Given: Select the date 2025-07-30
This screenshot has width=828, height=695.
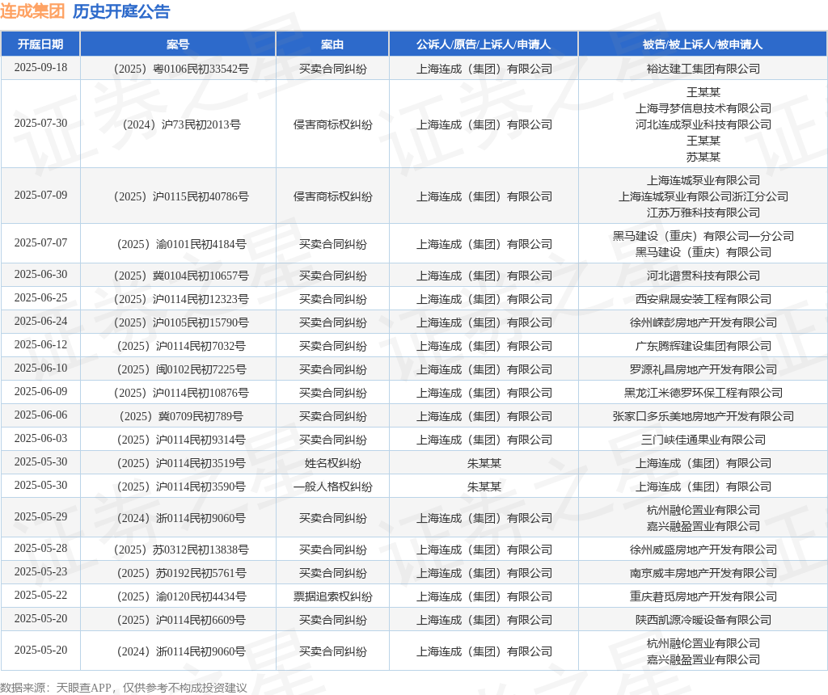Looking at the screenshot, I should [x=40, y=123].
